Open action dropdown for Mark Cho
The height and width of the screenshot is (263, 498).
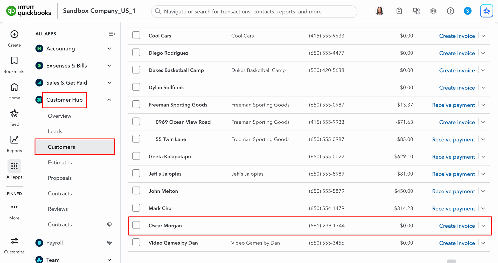click(x=483, y=208)
